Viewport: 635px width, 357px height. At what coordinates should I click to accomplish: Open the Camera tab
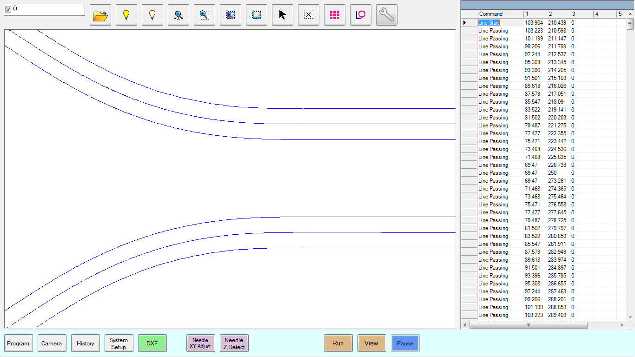click(52, 344)
